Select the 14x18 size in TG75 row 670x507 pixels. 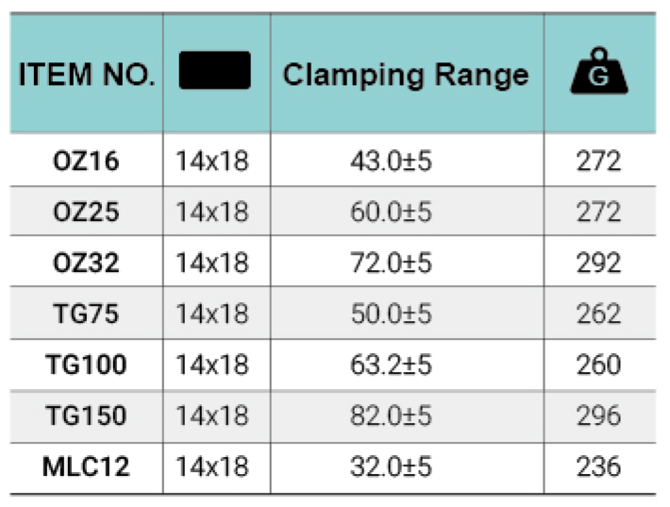(212, 313)
